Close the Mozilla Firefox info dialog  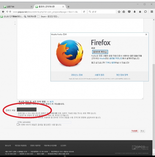(x=146, y=35)
